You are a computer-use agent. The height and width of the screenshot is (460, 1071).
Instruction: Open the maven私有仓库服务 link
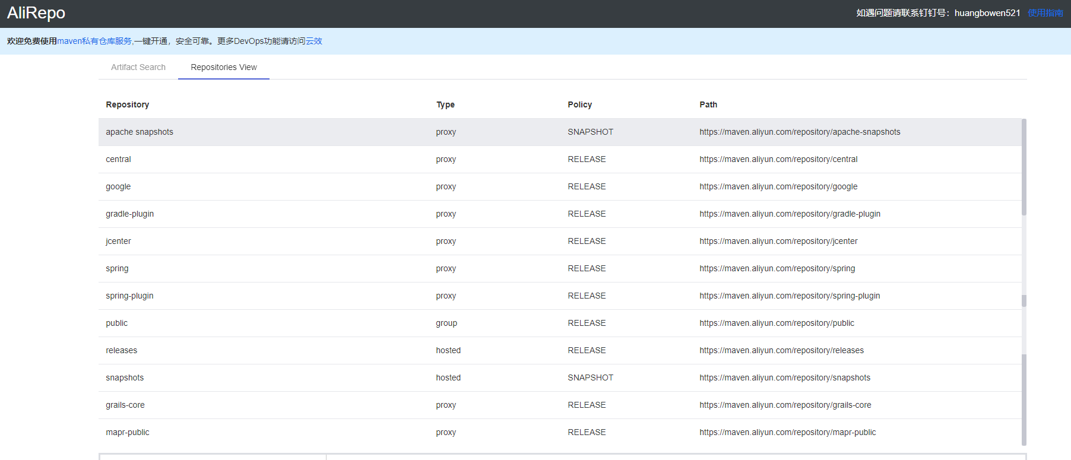pyautogui.click(x=95, y=41)
